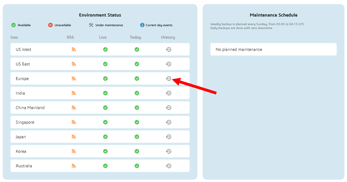Click the Today status check for Korea
This screenshot has width=347, height=182.
coord(136,151)
